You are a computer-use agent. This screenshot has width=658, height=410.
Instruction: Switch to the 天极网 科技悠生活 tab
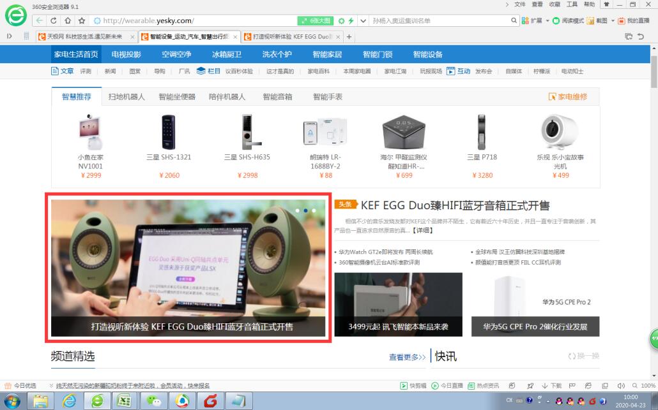(86, 37)
